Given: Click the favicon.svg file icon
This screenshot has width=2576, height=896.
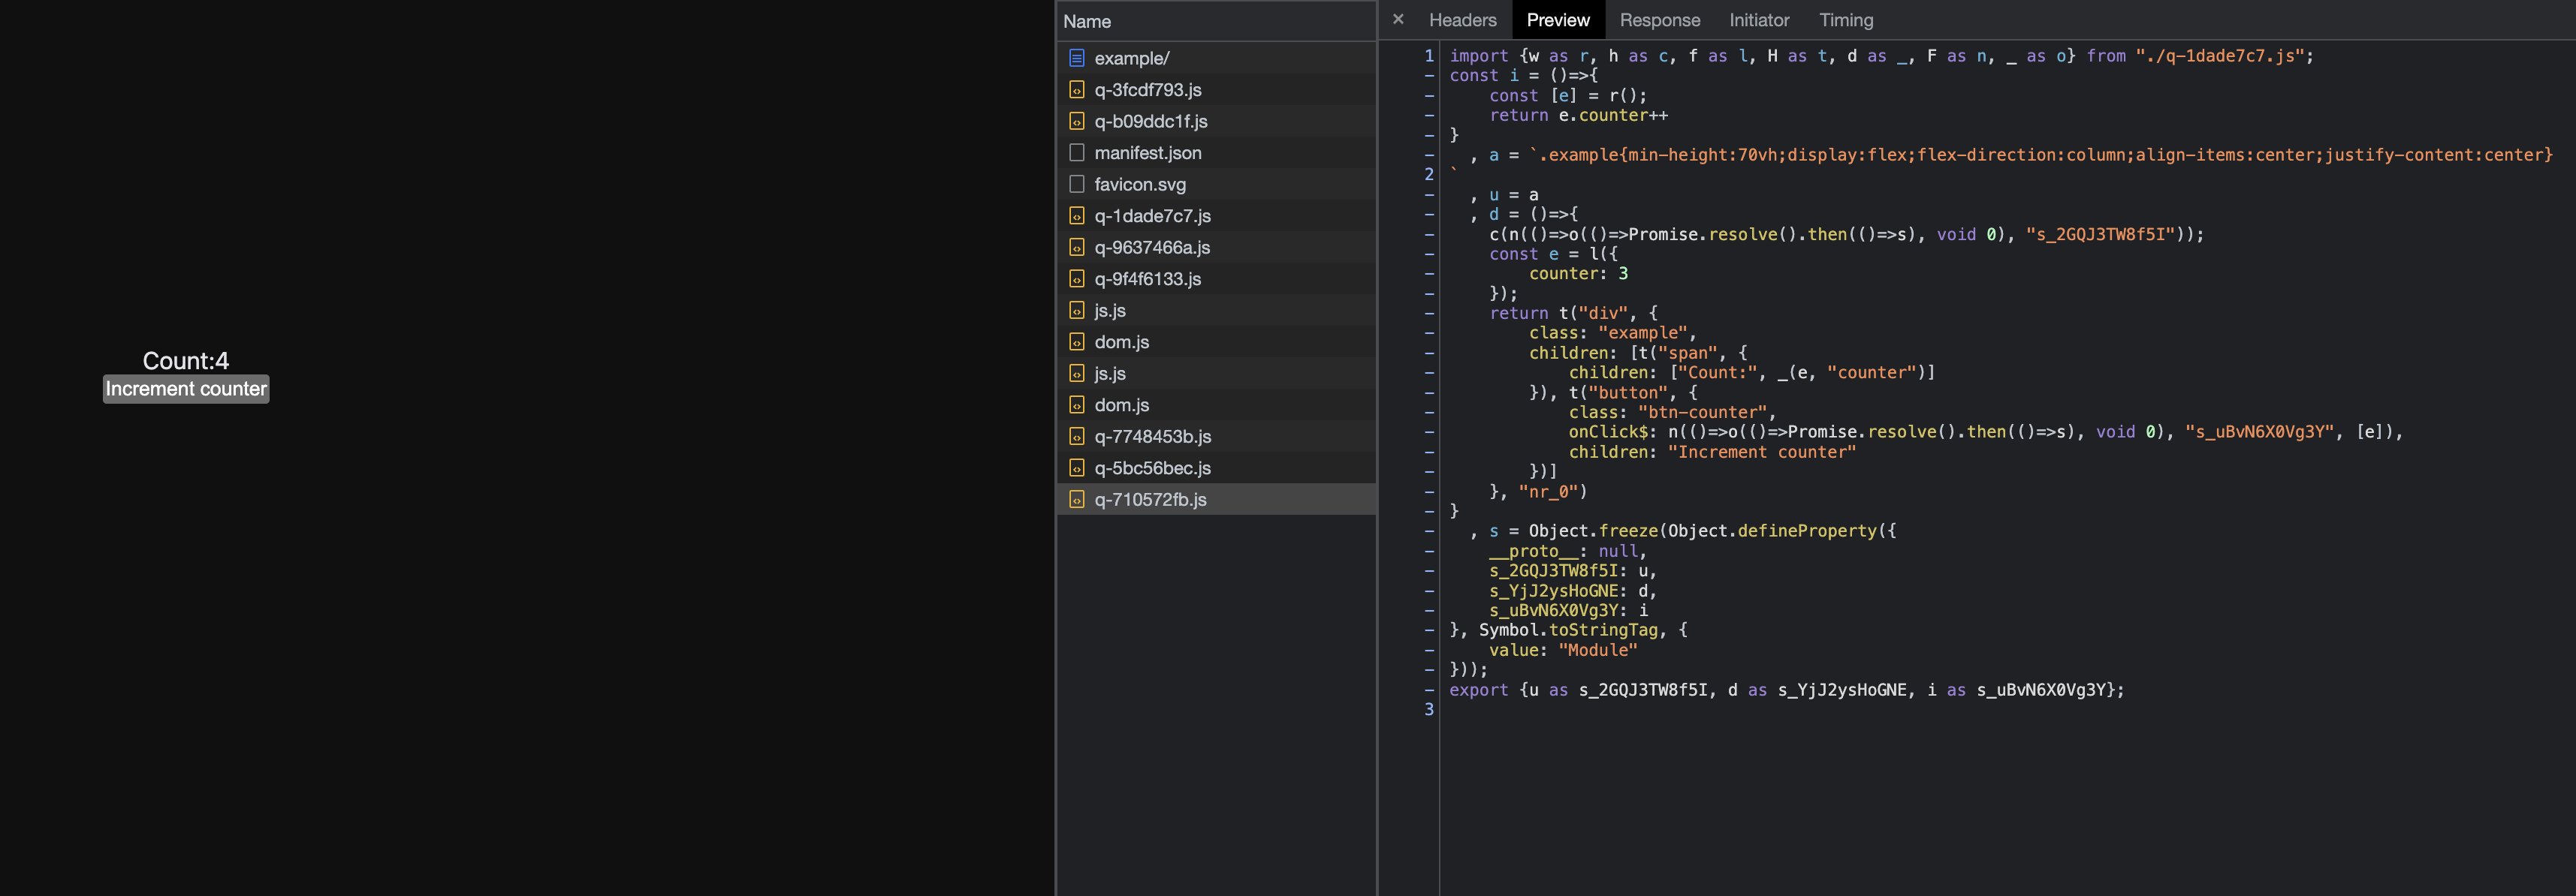Looking at the screenshot, I should coord(1076,184).
